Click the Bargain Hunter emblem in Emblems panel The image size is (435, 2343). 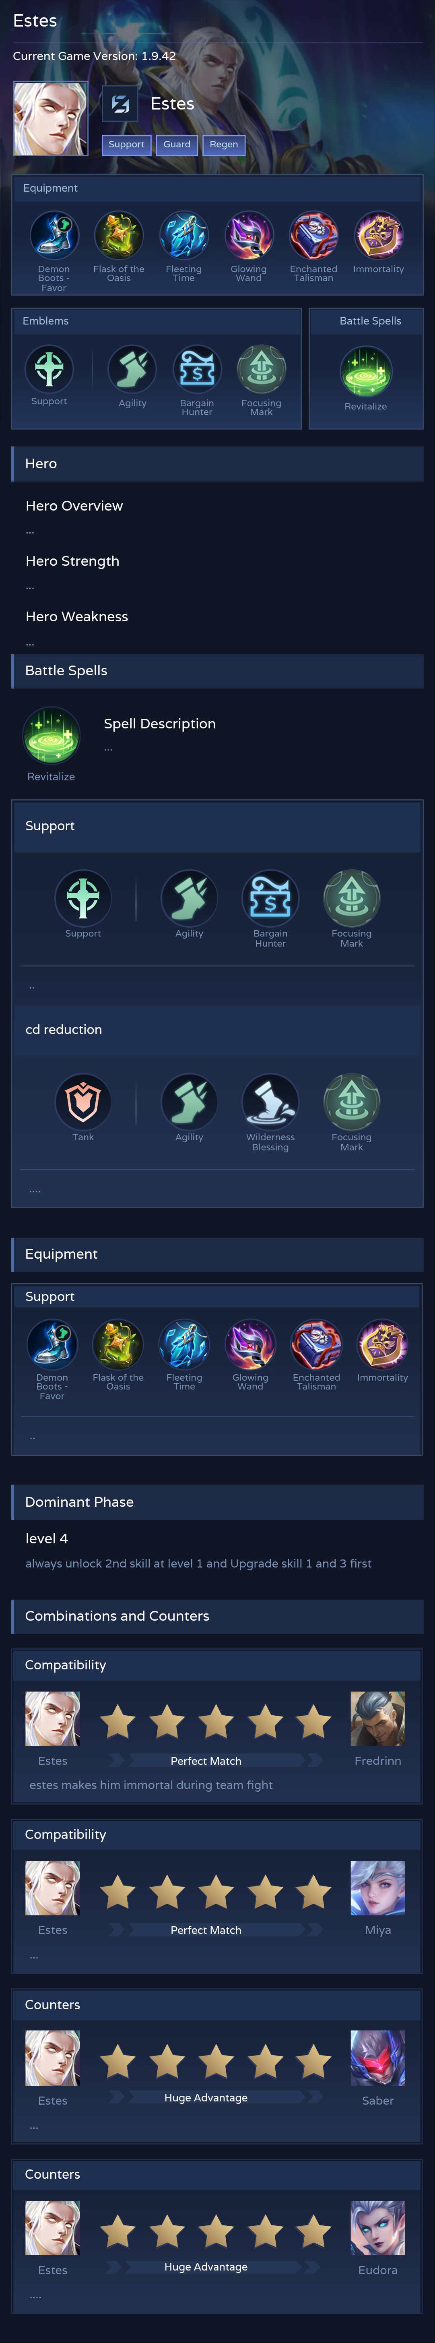point(197,369)
